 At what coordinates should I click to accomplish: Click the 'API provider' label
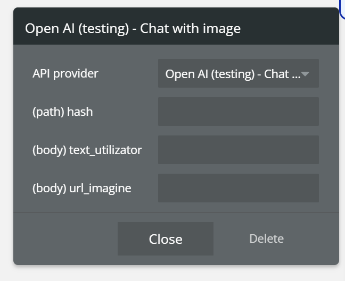pos(65,73)
